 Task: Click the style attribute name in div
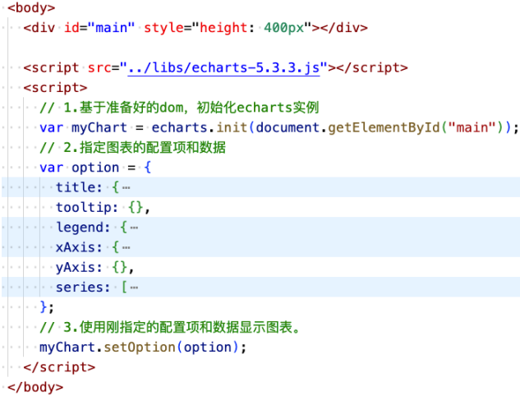[x=163, y=28]
